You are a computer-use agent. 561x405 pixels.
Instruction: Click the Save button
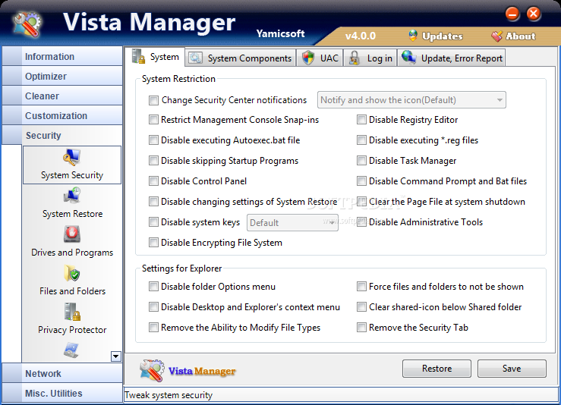pyautogui.click(x=512, y=369)
